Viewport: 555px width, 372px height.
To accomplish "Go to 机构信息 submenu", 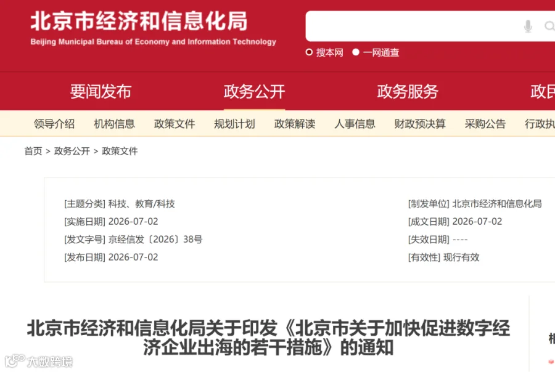I will pos(114,124).
